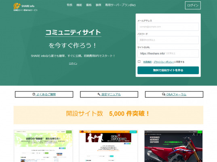Open the real estate sample site thumbnail
Viewport: 217px width, 162px height.
tap(43, 146)
